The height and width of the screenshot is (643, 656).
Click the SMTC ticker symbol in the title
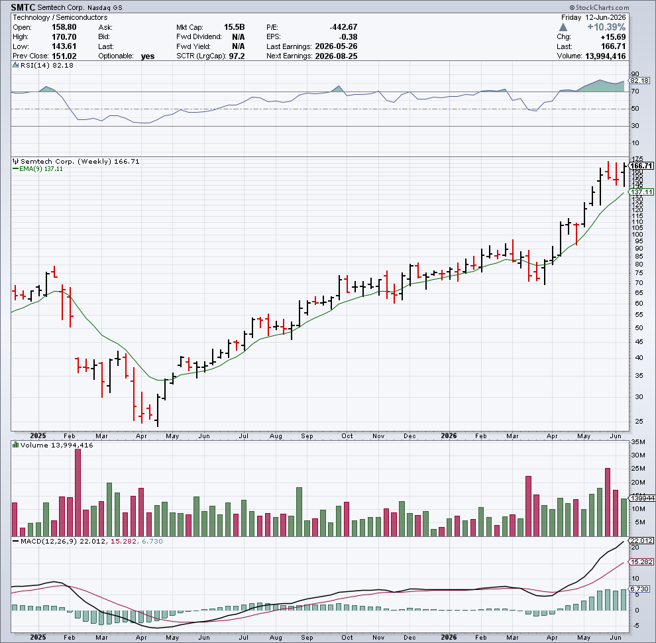(x=23, y=7)
